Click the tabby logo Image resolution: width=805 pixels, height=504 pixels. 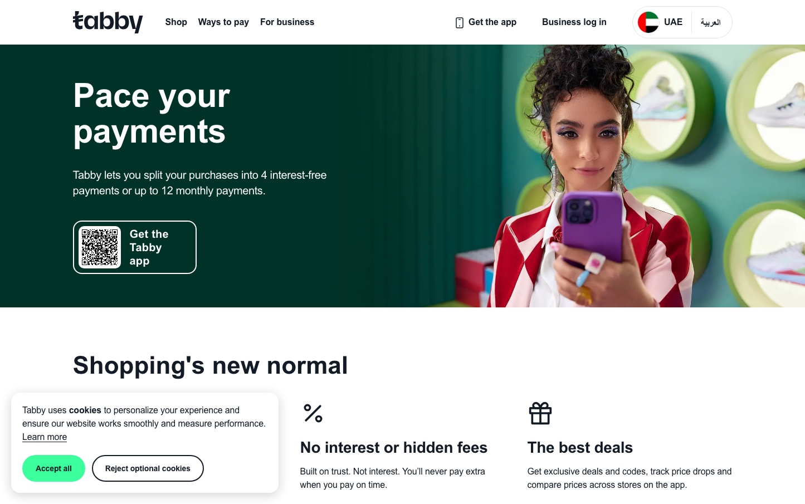pos(108,22)
